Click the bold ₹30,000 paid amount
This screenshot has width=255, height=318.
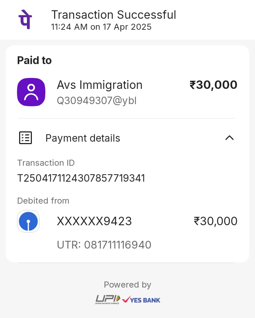(x=213, y=85)
